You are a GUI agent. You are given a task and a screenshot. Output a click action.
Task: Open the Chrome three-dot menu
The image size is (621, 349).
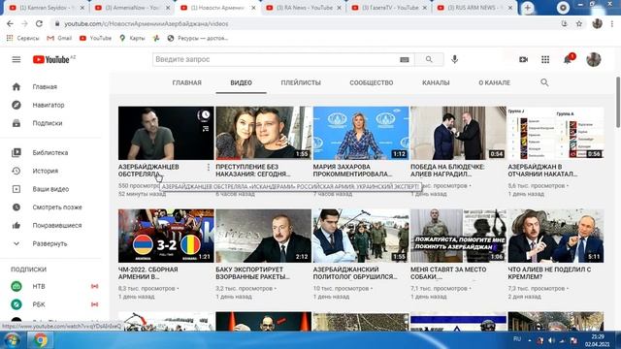click(x=612, y=23)
